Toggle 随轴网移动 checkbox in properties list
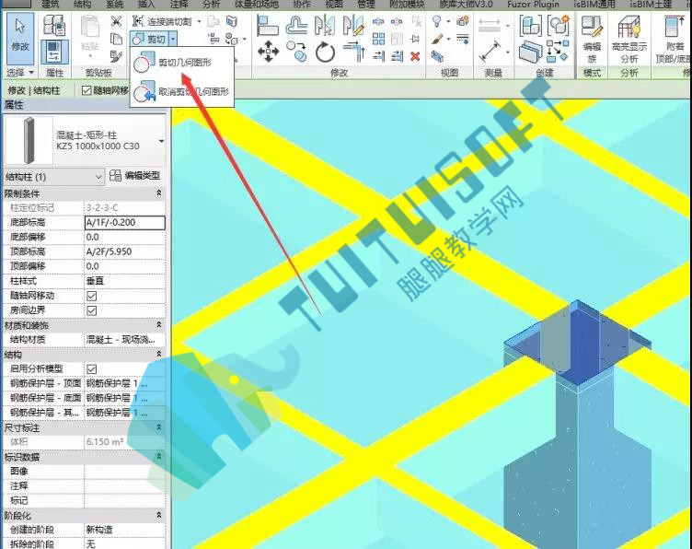The image size is (692, 549). point(92,296)
